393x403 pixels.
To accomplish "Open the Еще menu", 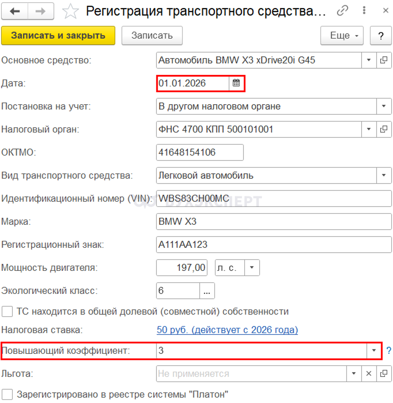I will coord(342,35).
